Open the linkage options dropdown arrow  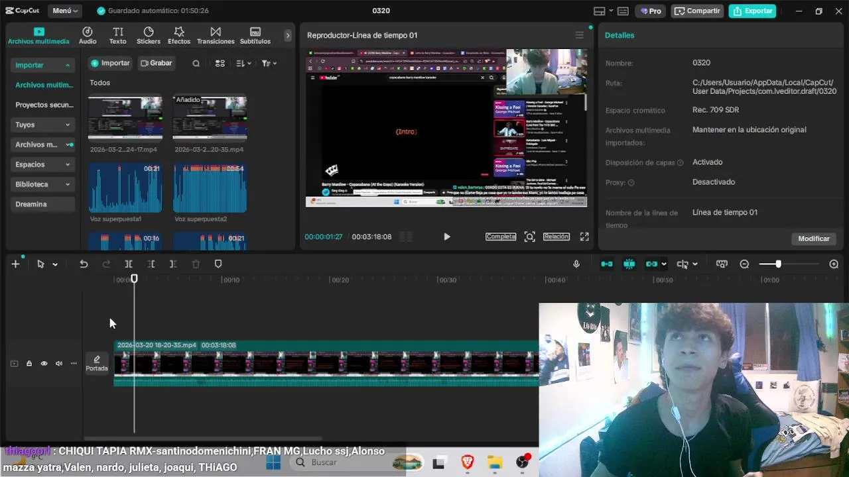pos(664,264)
